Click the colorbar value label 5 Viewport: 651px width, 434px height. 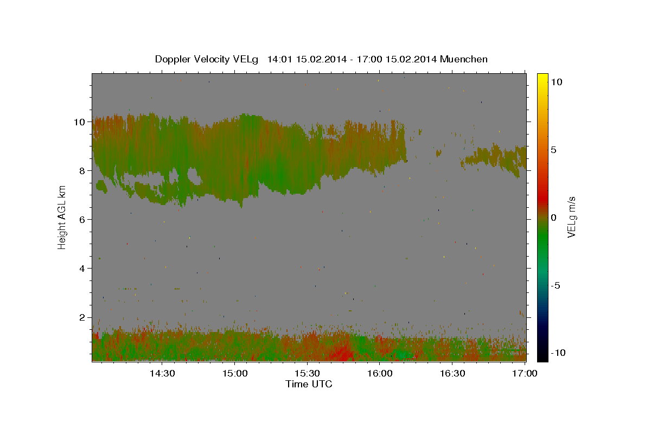pyautogui.click(x=554, y=149)
